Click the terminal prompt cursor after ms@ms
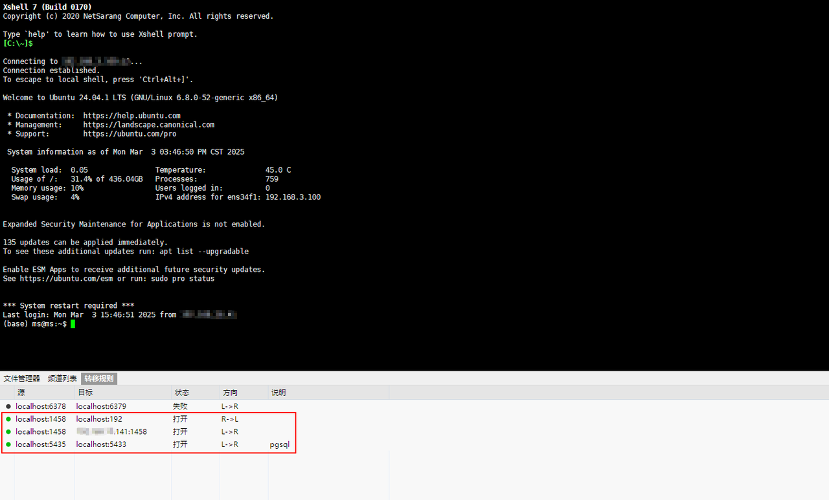The height and width of the screenshot is (500, 829). click(x=73, y=323)
